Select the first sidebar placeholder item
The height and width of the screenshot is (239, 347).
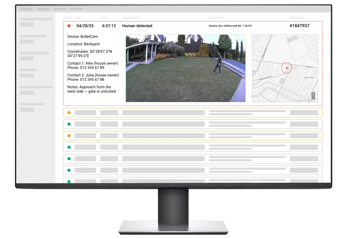[36, 19]
